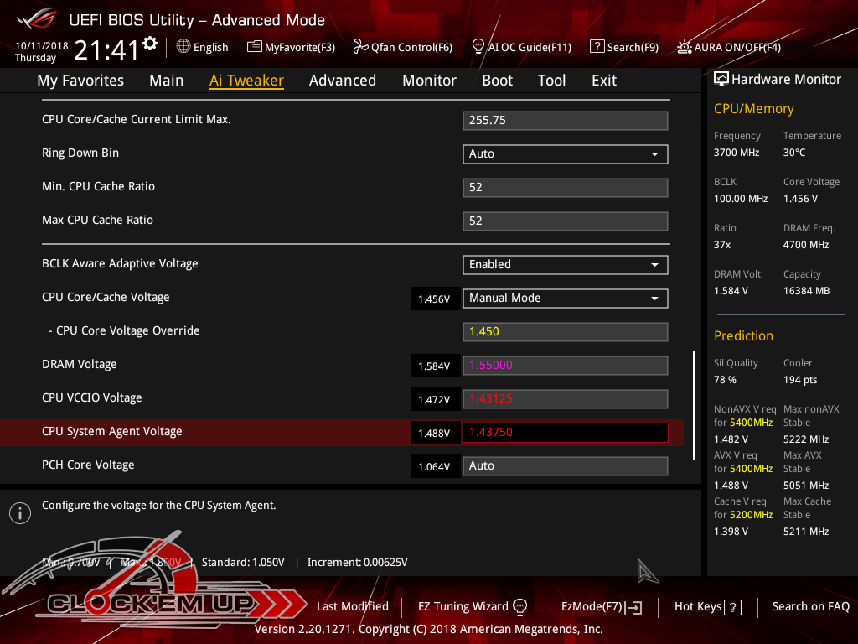Screen dimensions: 858x644
Task: Open the Search on FAQ link
Action: tap(810, 606)
